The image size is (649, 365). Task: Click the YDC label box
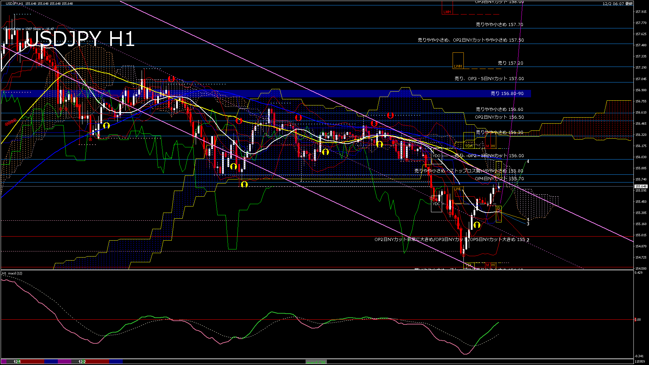click(436, 204)
